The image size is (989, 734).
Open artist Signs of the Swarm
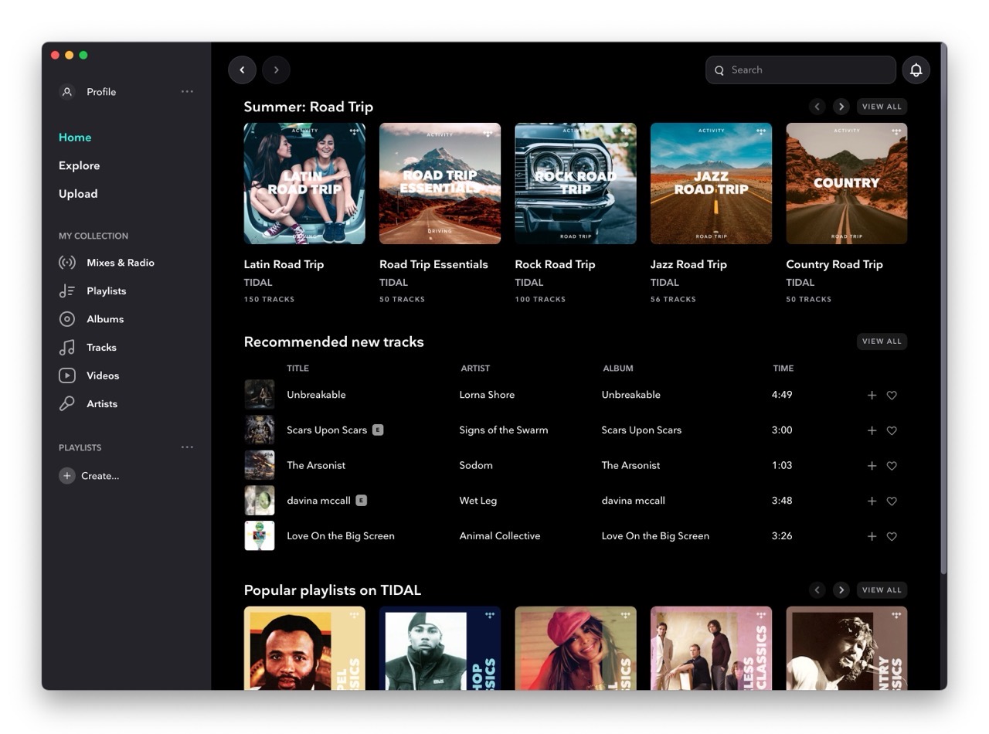tap(504, 430)
